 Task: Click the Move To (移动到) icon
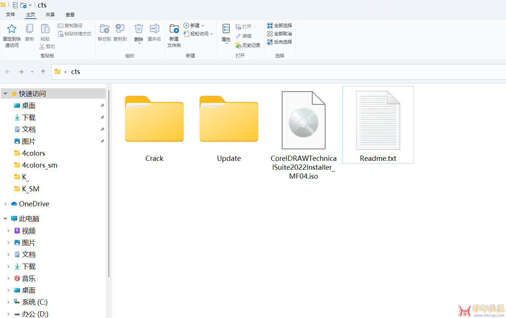(x=104, y=29)
